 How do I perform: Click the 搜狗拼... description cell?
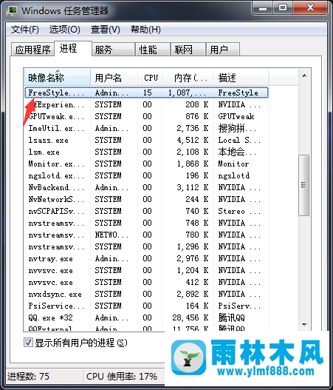click(x=237, y=128)
